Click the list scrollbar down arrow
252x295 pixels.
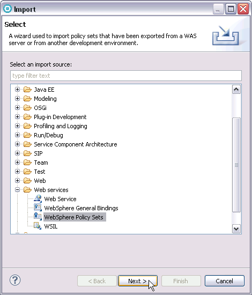(236, 229)
